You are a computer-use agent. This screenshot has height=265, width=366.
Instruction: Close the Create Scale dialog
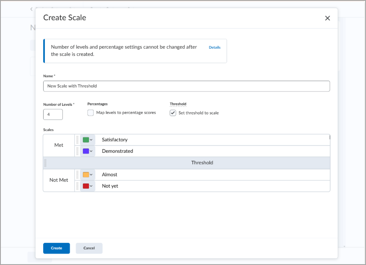(327, 18)
